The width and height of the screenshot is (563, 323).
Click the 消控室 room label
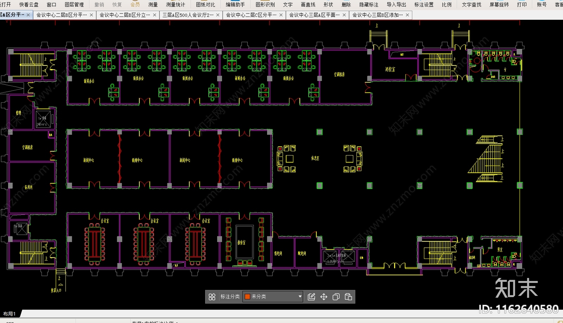(390, 69)
